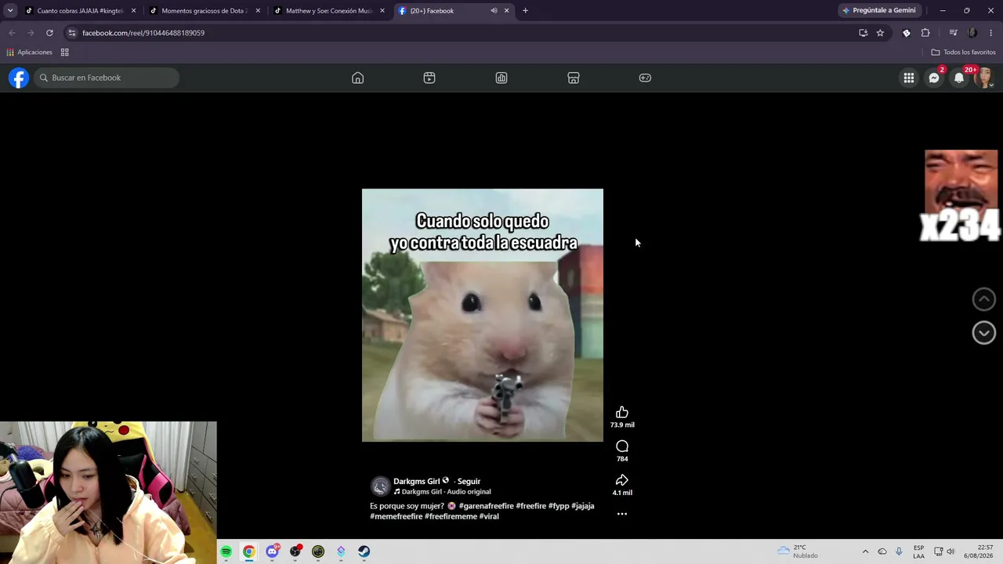Viewport: 1003px width, 564px height.
Task: Click the address bar URL
Action: pos(143,33)
